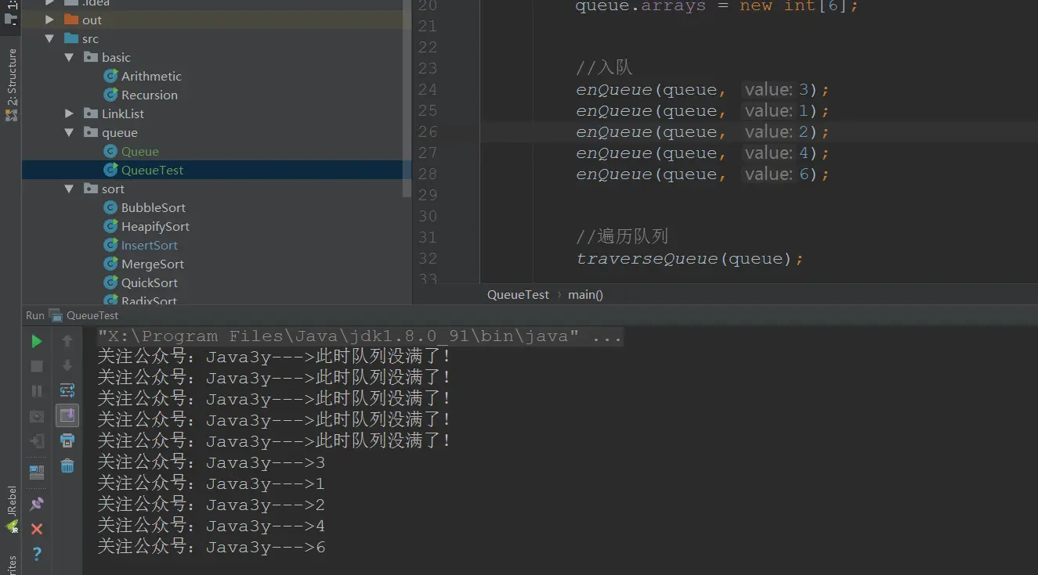Click the enQueue call with value 6
This screenshot has width=1038, height=575.
click(703, 174)
